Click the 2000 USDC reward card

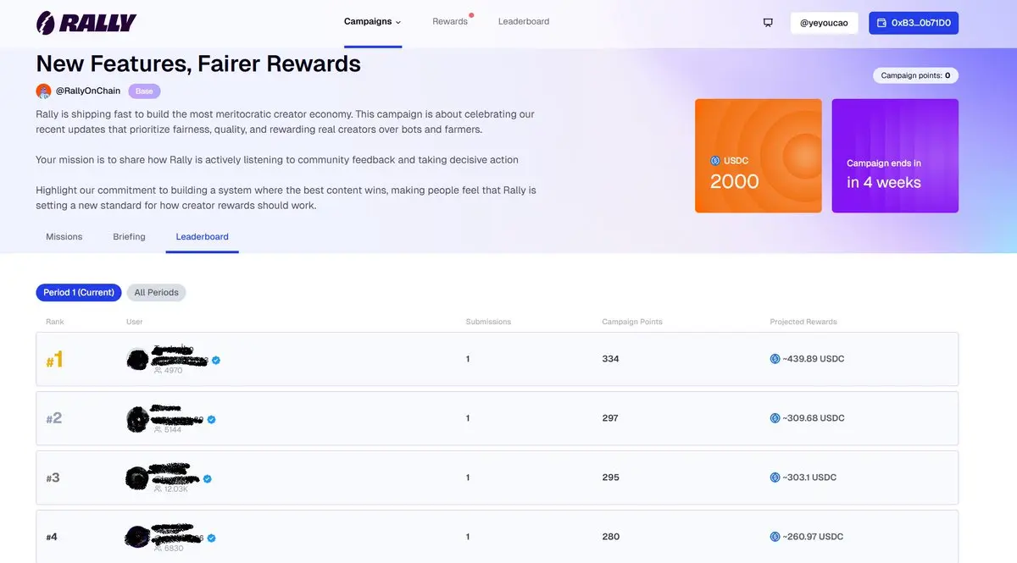[x=759, y=156]
